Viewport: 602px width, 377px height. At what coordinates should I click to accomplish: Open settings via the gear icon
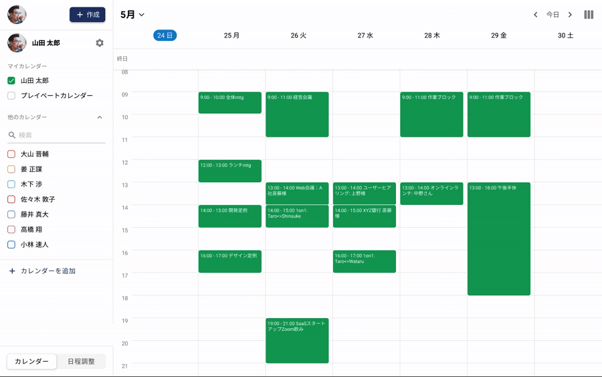(100, 43)
